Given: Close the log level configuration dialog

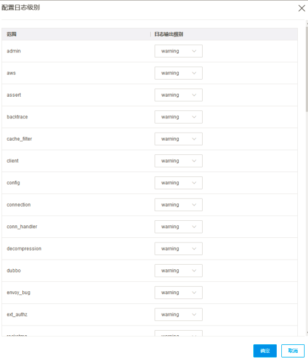Looking at the screenshot, I should 302,8.
